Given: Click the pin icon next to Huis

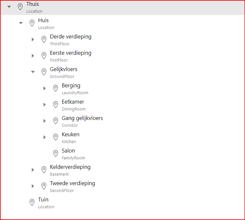Looking at the screenshot, I should 32,23.
